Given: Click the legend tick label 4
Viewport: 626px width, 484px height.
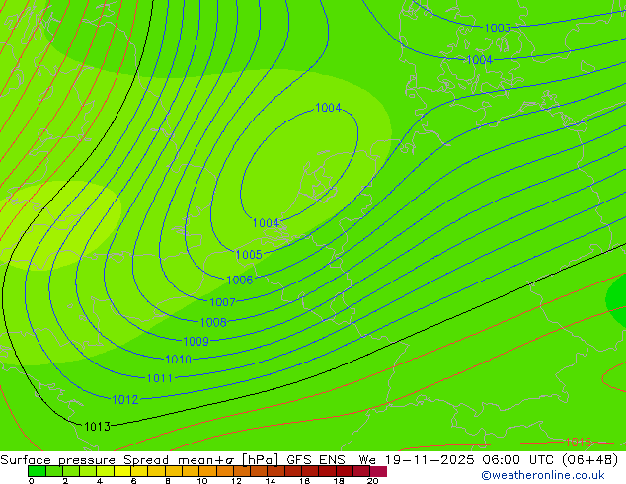Looking at the screenshot, I should (100, 481).
